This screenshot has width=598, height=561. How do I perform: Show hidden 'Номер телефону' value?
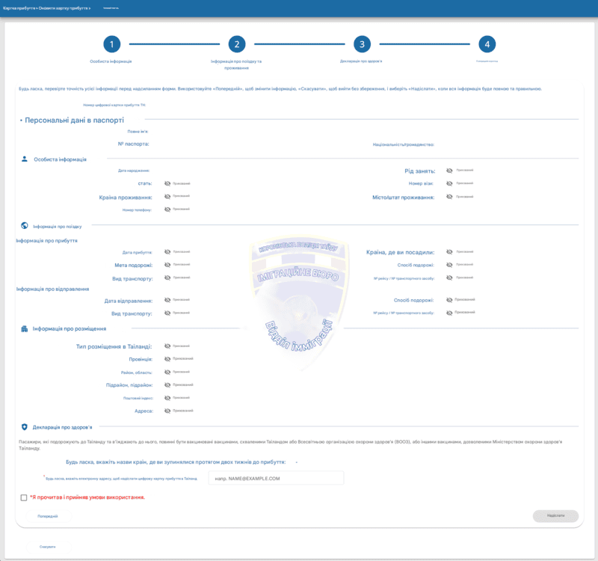(167, 209)
